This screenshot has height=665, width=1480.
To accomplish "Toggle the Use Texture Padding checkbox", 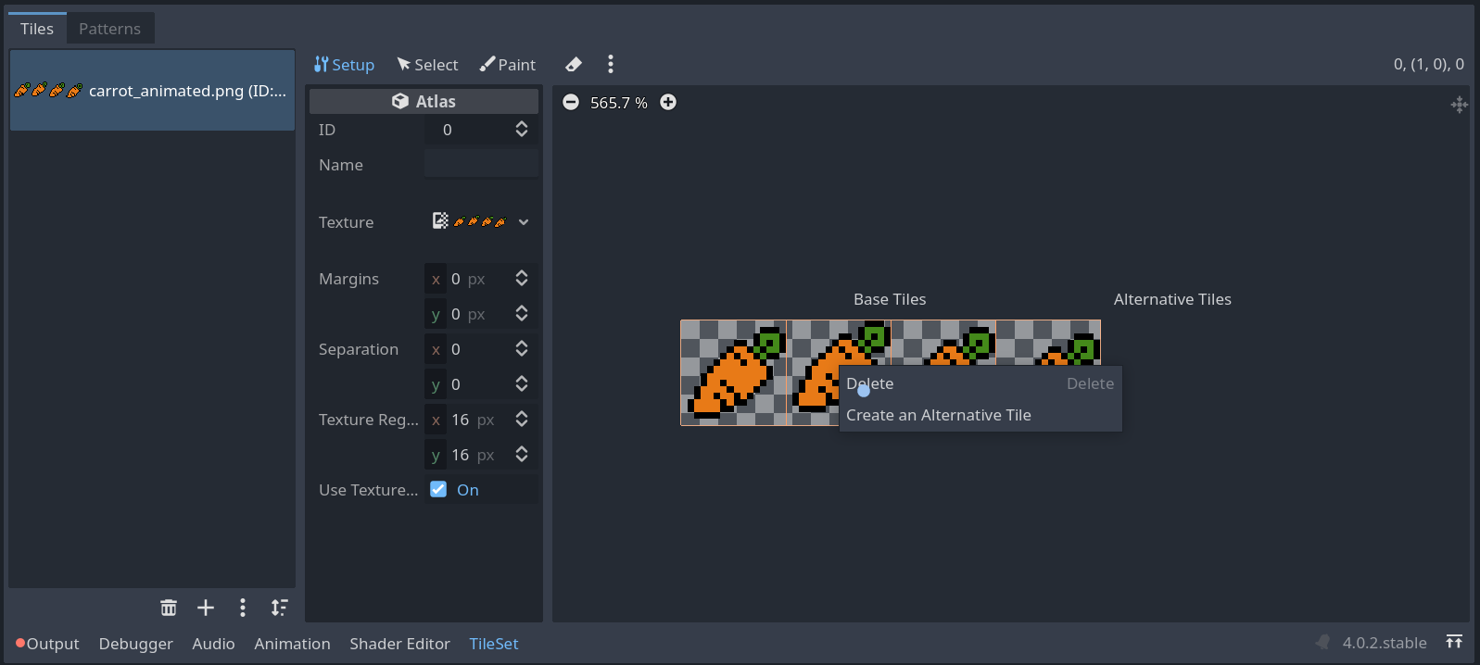I will [x=438, y=489].
